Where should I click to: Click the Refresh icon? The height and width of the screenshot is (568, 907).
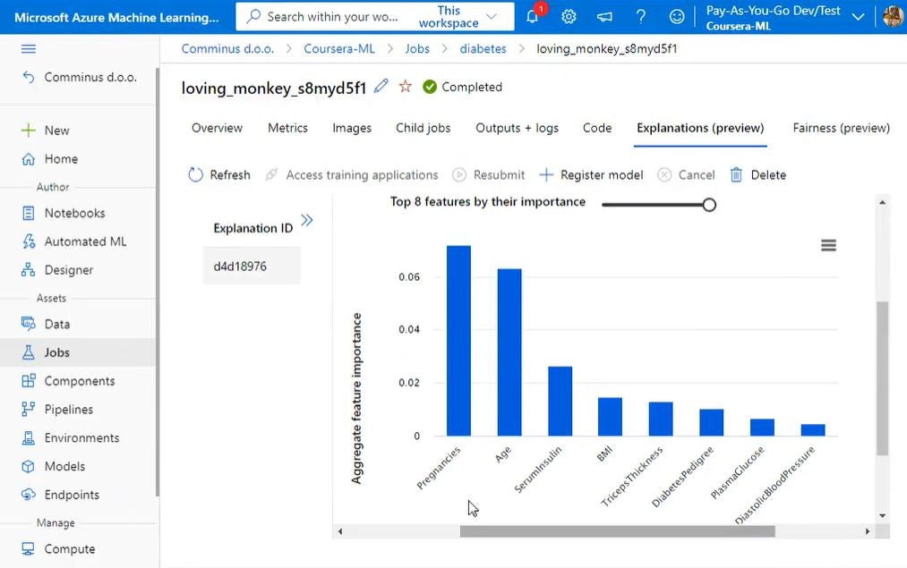pyautogui.click(x=196, y=175)
